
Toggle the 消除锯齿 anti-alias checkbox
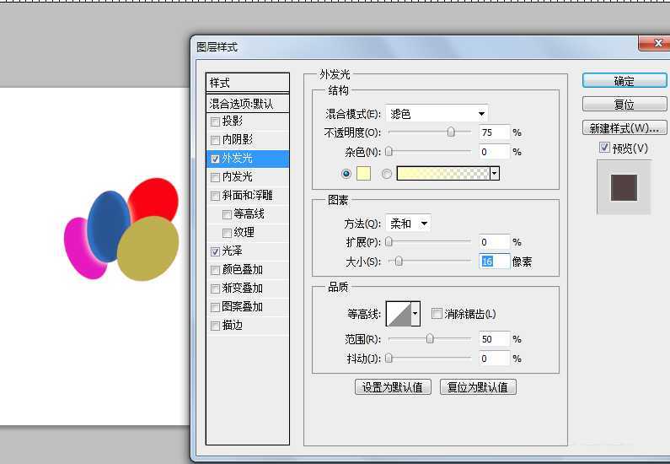(x=437, y=314)
